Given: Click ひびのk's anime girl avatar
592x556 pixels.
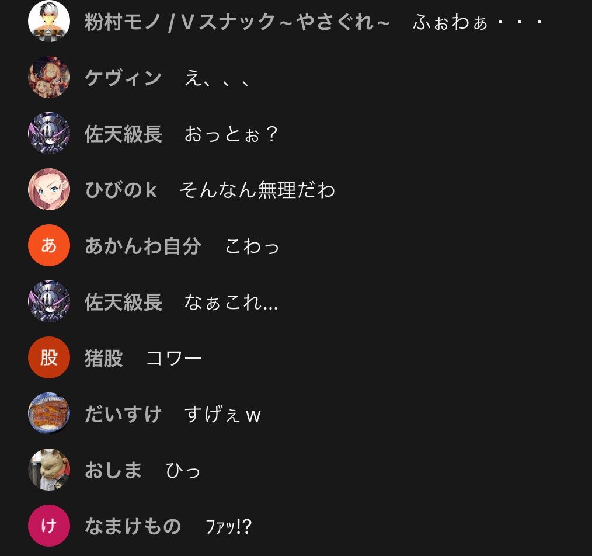Looking at the screenshot, I should coord(49,189).
